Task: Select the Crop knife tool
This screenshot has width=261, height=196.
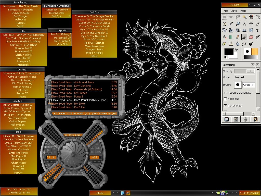Action: [257, 24]
